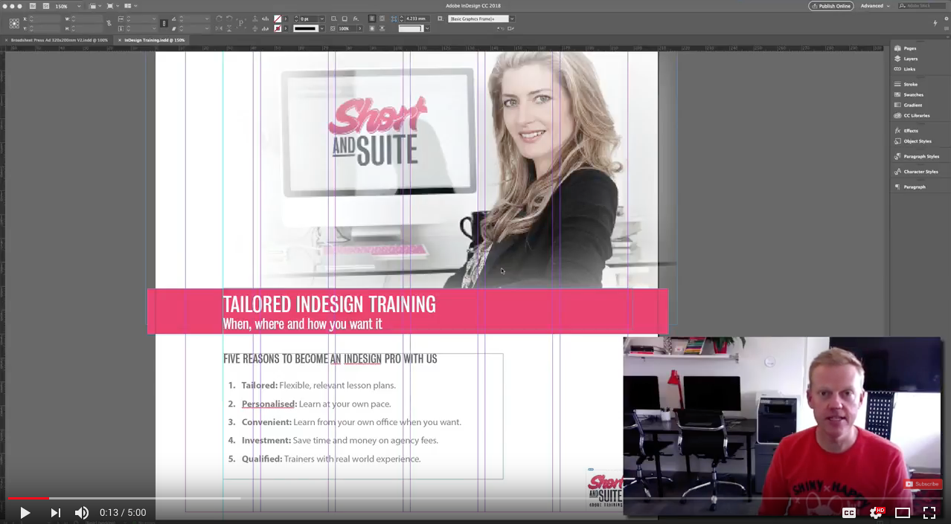Open the Swatches panel

coord(913,94)
